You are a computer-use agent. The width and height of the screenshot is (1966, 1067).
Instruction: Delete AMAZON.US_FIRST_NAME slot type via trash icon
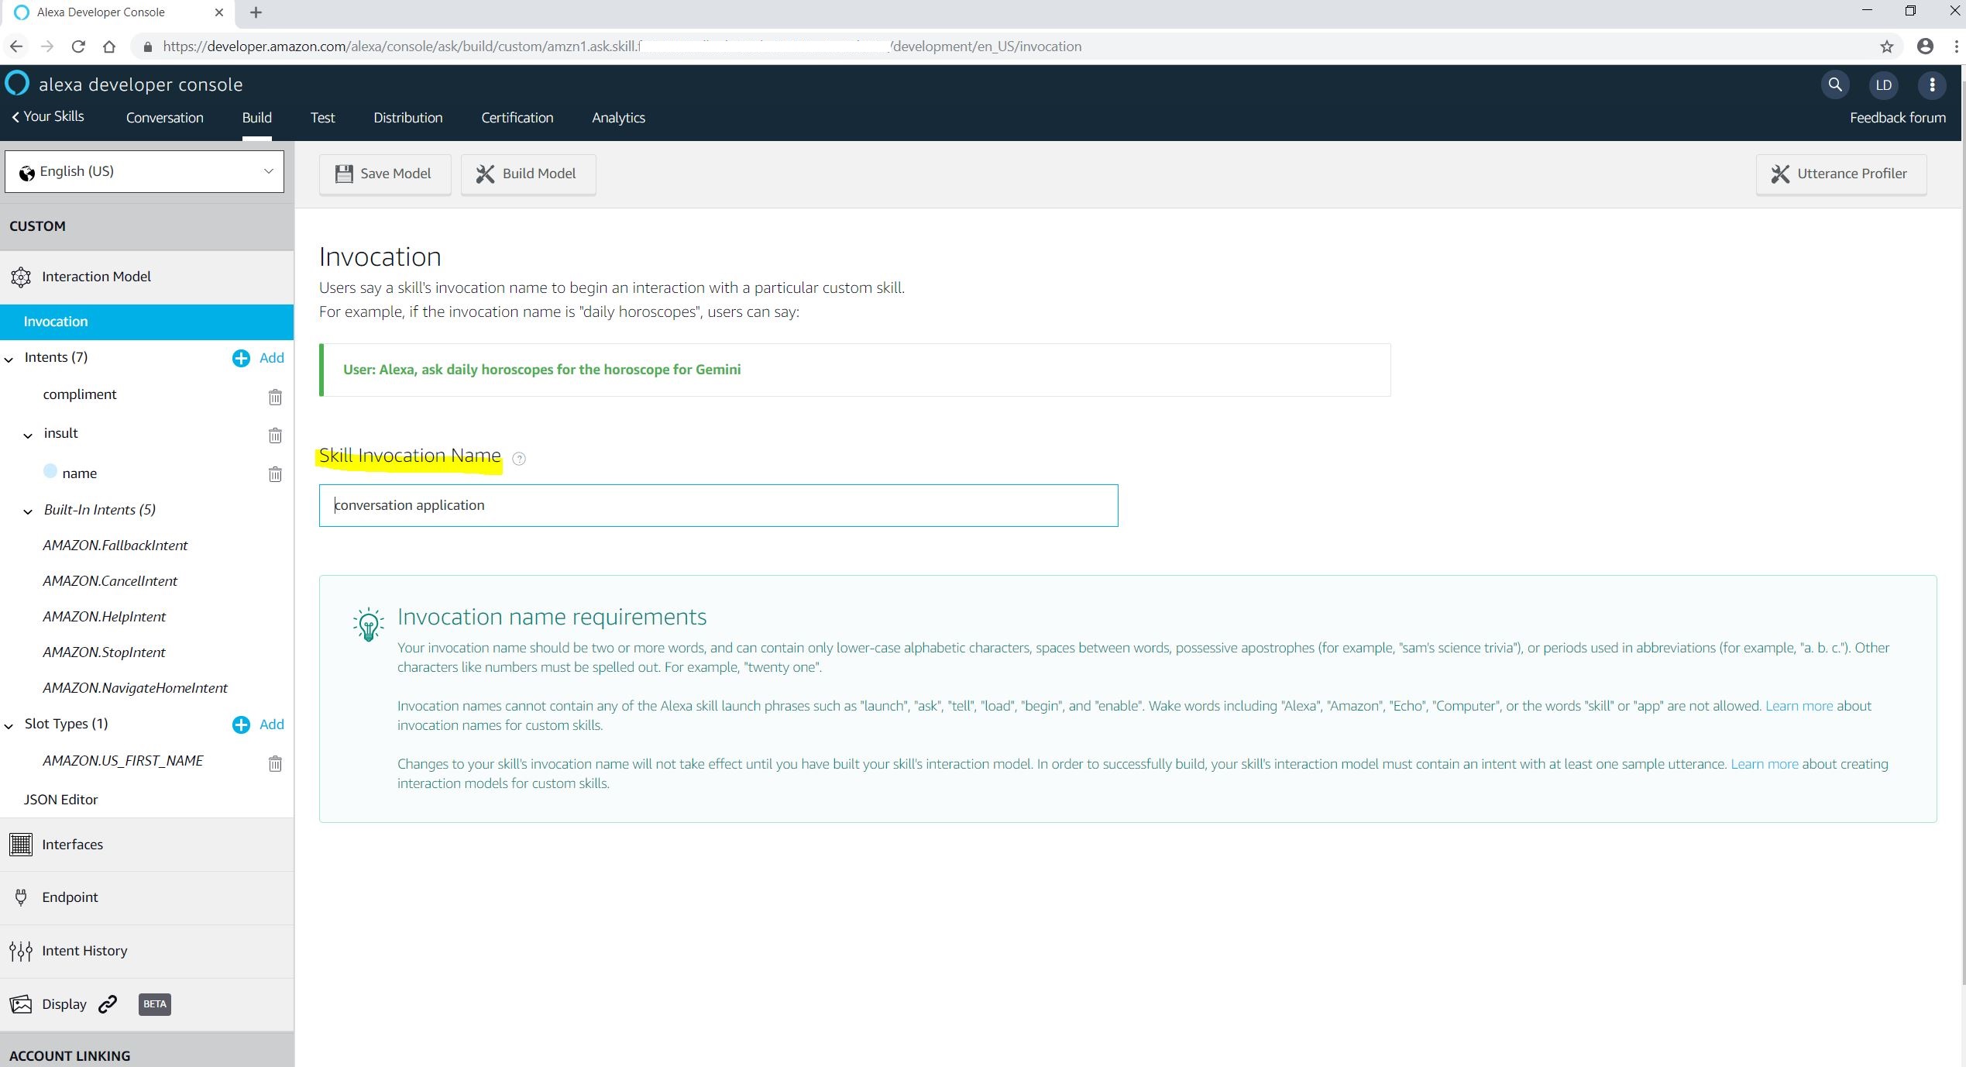[275, 764]
